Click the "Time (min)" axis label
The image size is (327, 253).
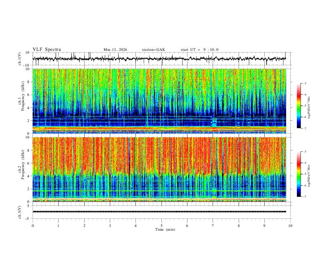[x=165, y=229]
